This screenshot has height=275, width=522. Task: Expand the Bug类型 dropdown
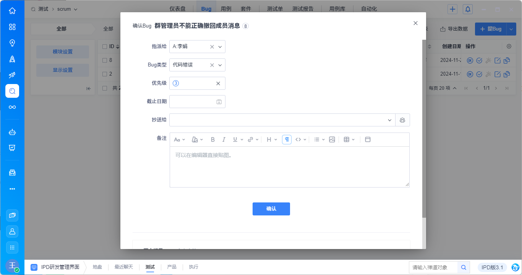(x=220, y=65)
